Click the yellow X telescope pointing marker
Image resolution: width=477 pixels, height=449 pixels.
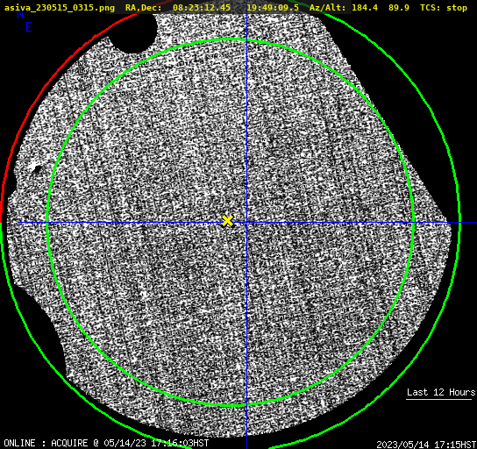pos(227,221)
